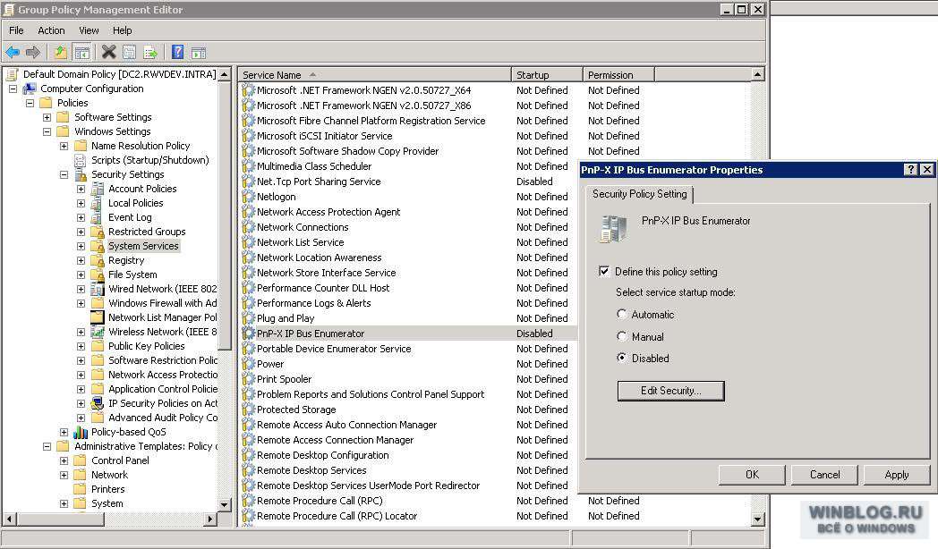Click the System Services folder icon
Image resolution: width=938 pixels, height=549 pixels.
(97, 246)
